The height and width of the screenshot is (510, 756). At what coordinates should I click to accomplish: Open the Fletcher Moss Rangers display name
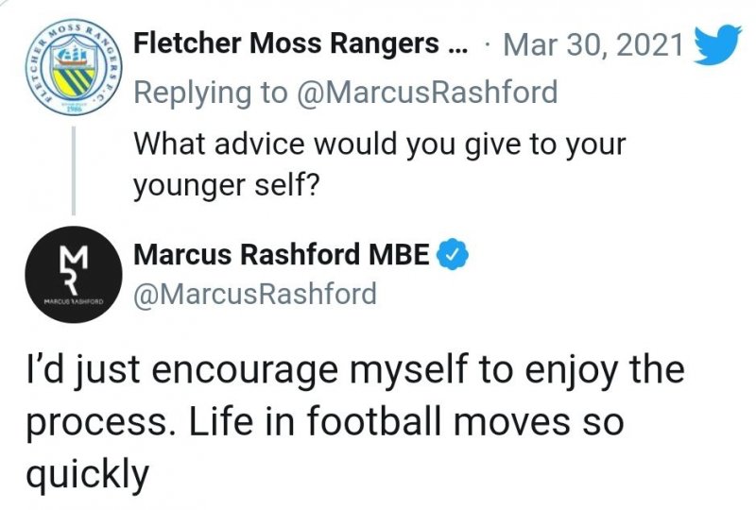287,43
